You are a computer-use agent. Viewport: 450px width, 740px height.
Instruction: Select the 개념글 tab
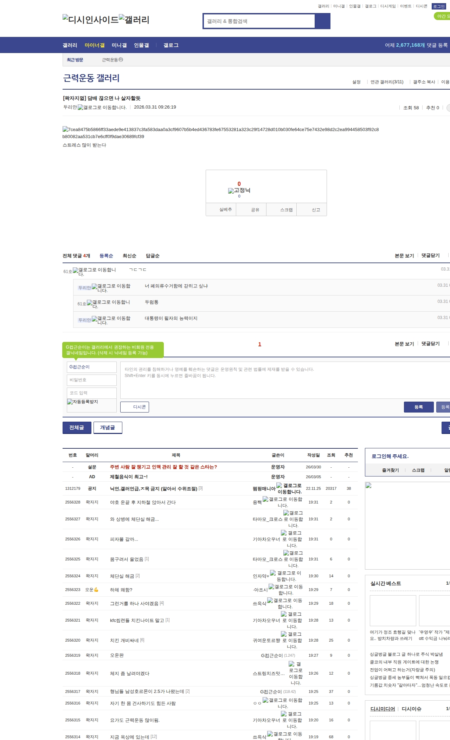click(x=108, y=428)
